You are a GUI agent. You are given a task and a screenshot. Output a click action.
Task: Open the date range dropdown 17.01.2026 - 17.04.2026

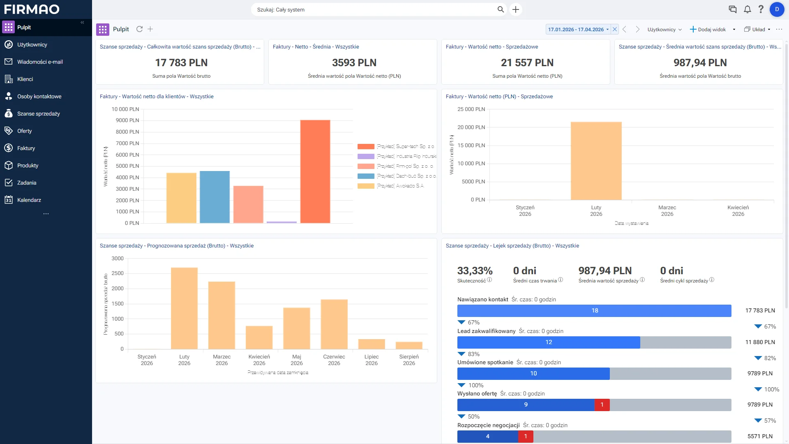pos(578,29)
